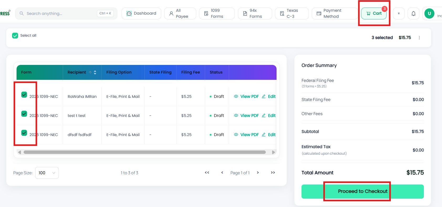Click the horizontal table scrollbar

point(145,152)
